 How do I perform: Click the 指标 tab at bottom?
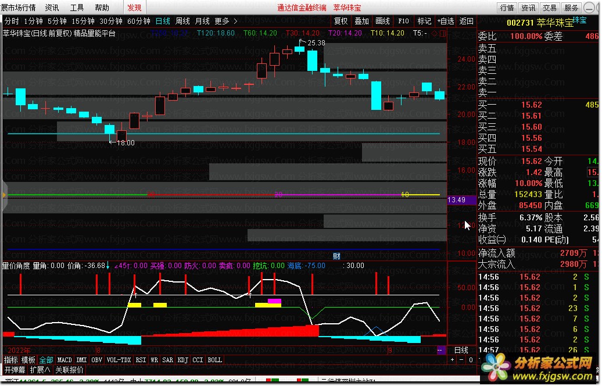(10, 360)
